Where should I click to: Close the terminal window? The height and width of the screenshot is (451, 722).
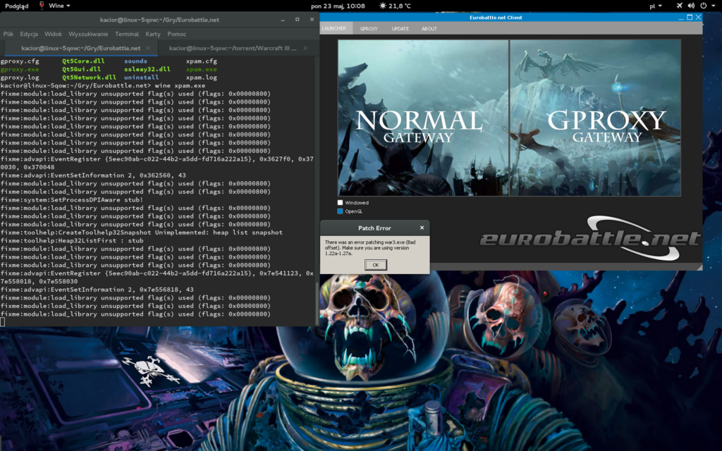(x=312, y=20)
